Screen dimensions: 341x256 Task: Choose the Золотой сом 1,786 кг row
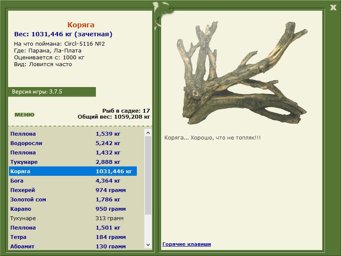(73, 199)
